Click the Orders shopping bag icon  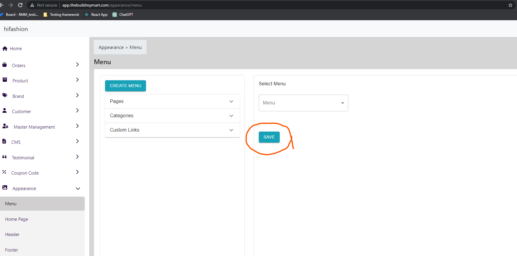(x=4, y=64)
